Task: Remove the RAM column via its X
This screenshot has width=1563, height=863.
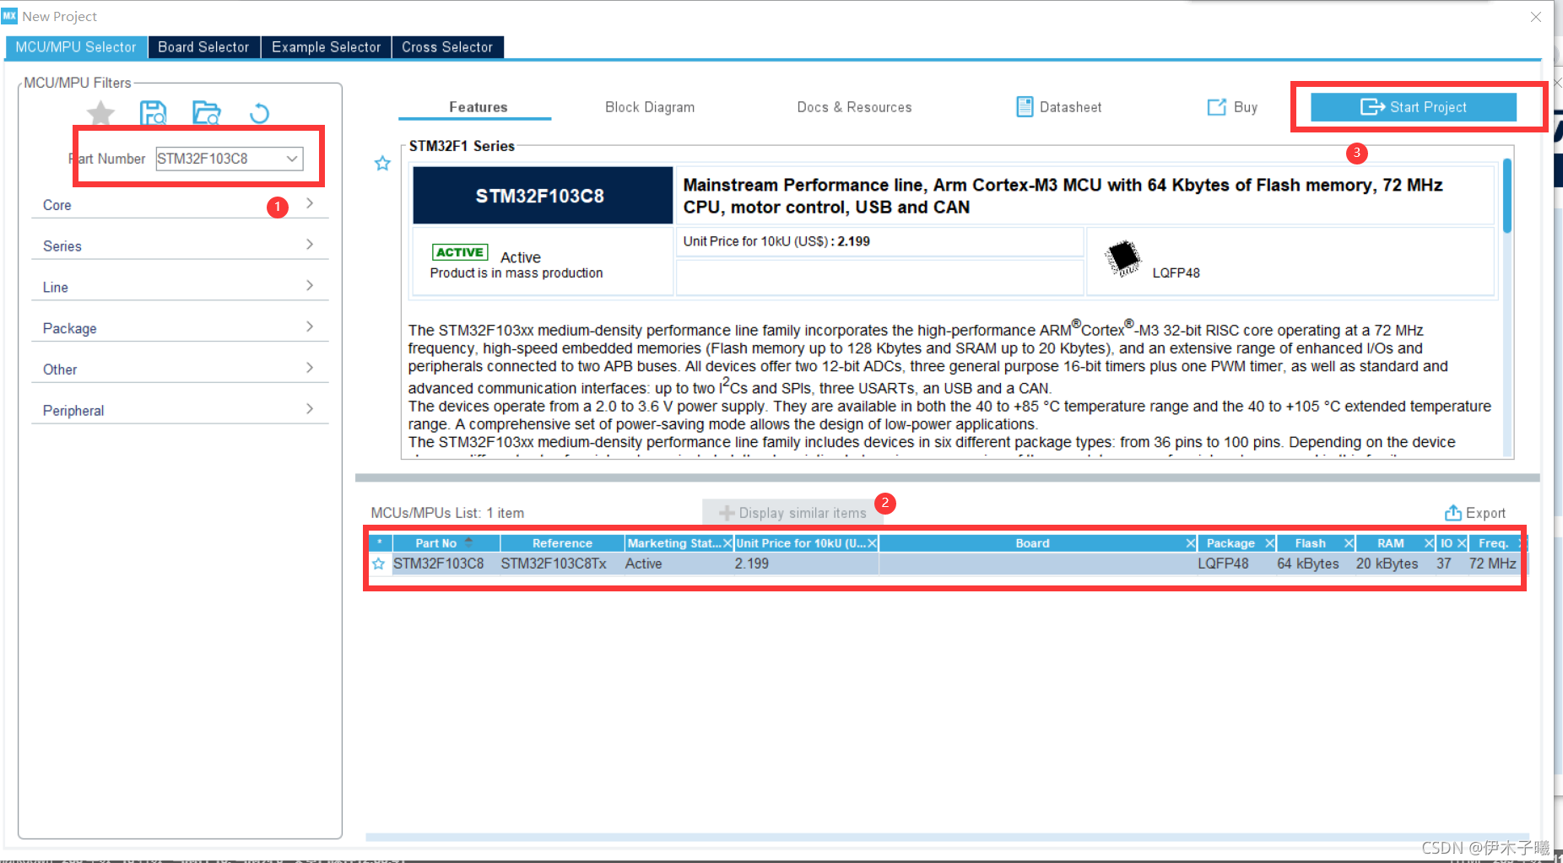Action: tap(1429, 543)
